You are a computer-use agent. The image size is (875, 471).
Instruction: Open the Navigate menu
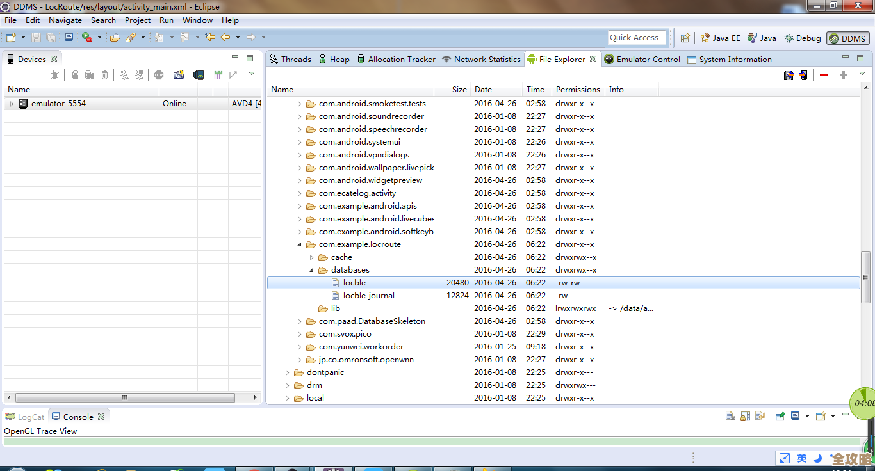[x=65, y=20]
